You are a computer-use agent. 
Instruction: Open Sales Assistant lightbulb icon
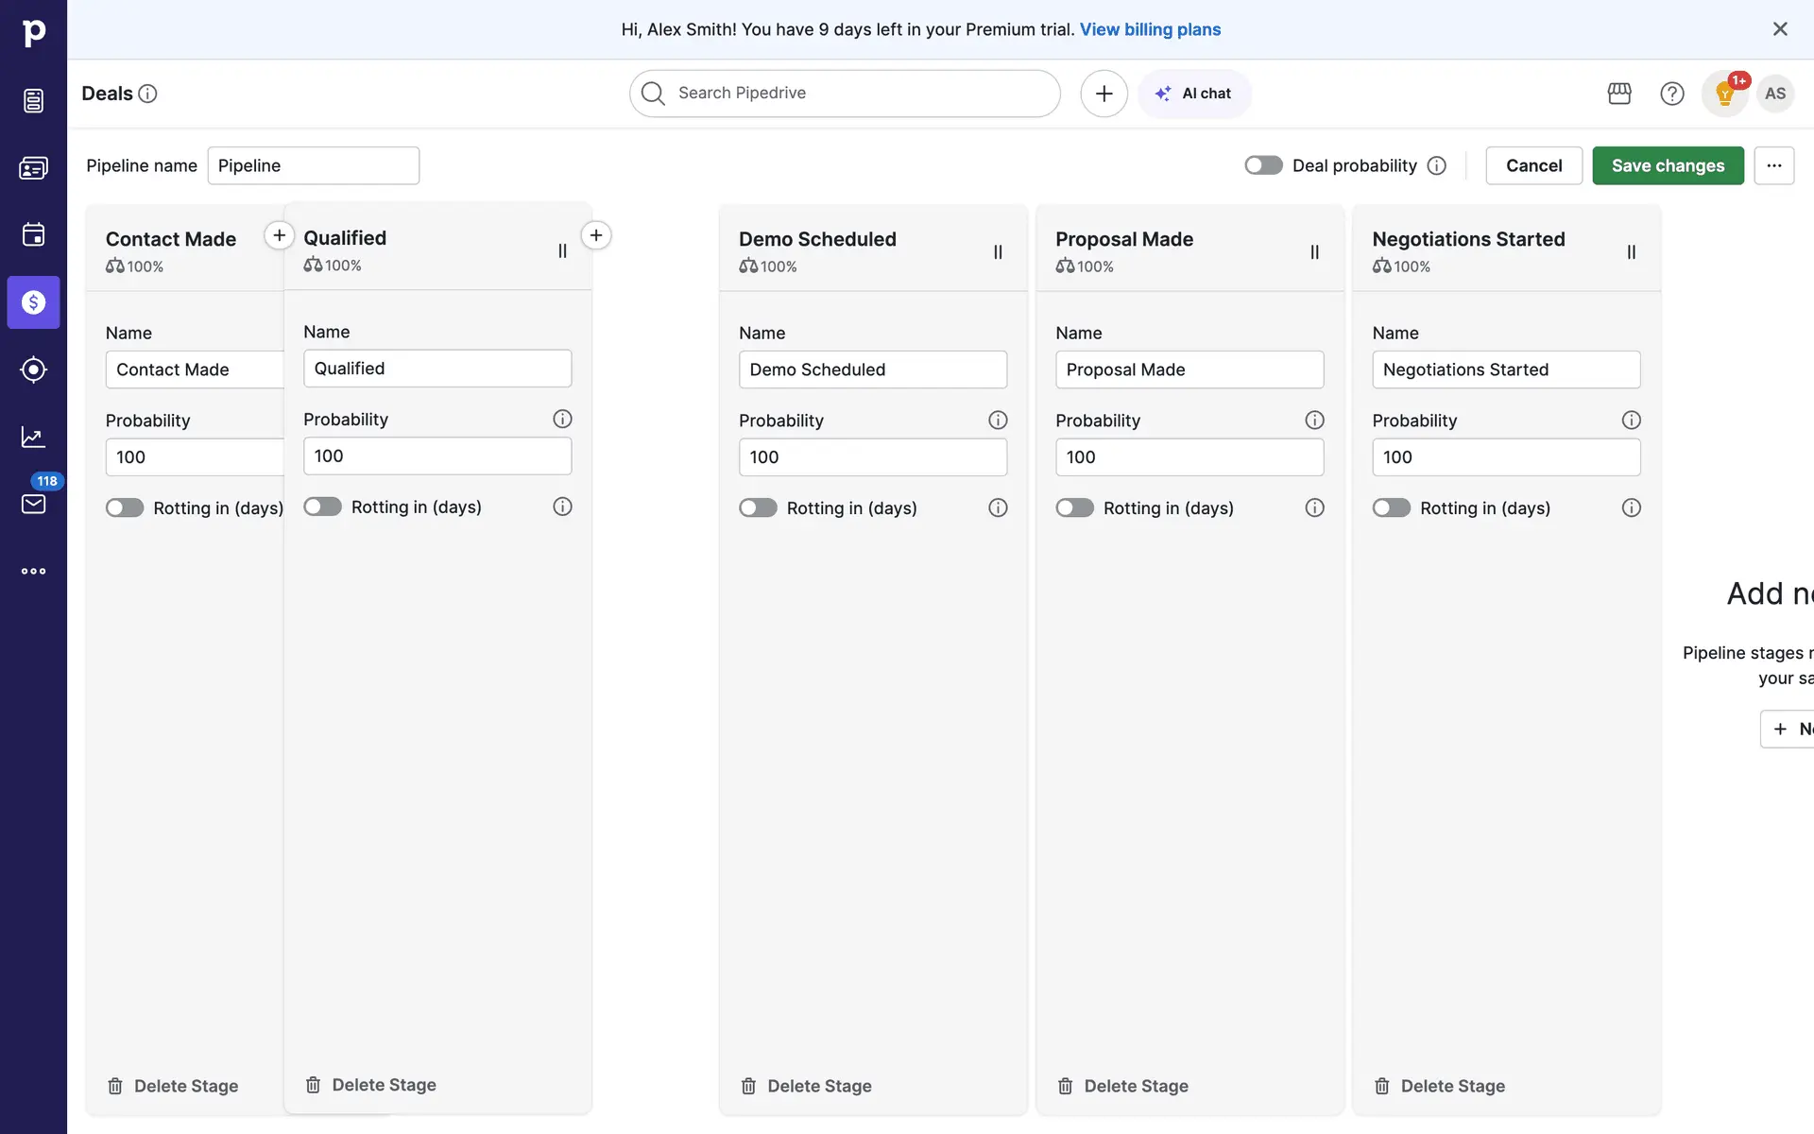point(1724,94)
